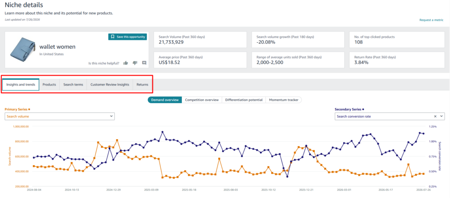This screenshot has width=450, height=198.
Task: Click the Save this opportunity button
Action: (x=127, y=37)
